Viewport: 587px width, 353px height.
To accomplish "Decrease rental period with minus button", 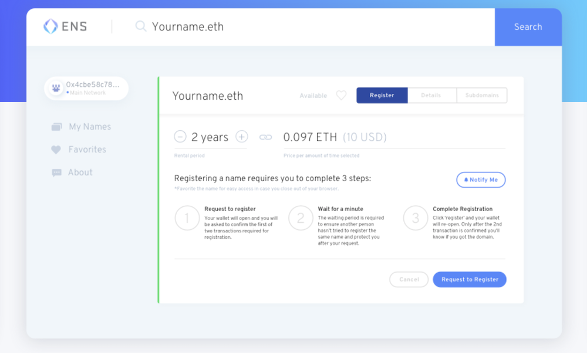I will click(180, 137).
